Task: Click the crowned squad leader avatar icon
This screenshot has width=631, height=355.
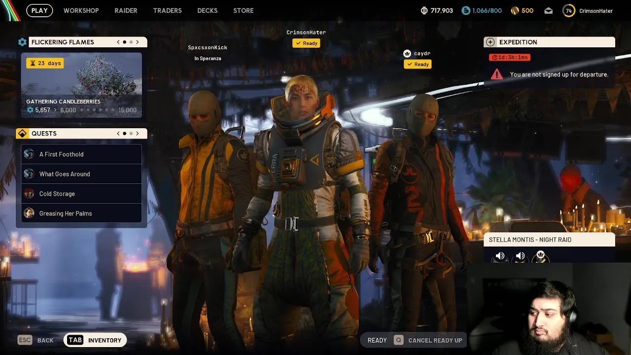Action: coord(540,256)
